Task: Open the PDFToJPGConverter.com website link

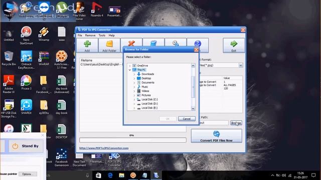Action: coord(104,148)
